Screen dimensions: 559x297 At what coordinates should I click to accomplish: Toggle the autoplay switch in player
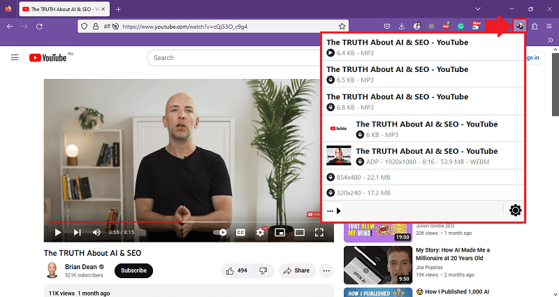(x=220, y=233)
